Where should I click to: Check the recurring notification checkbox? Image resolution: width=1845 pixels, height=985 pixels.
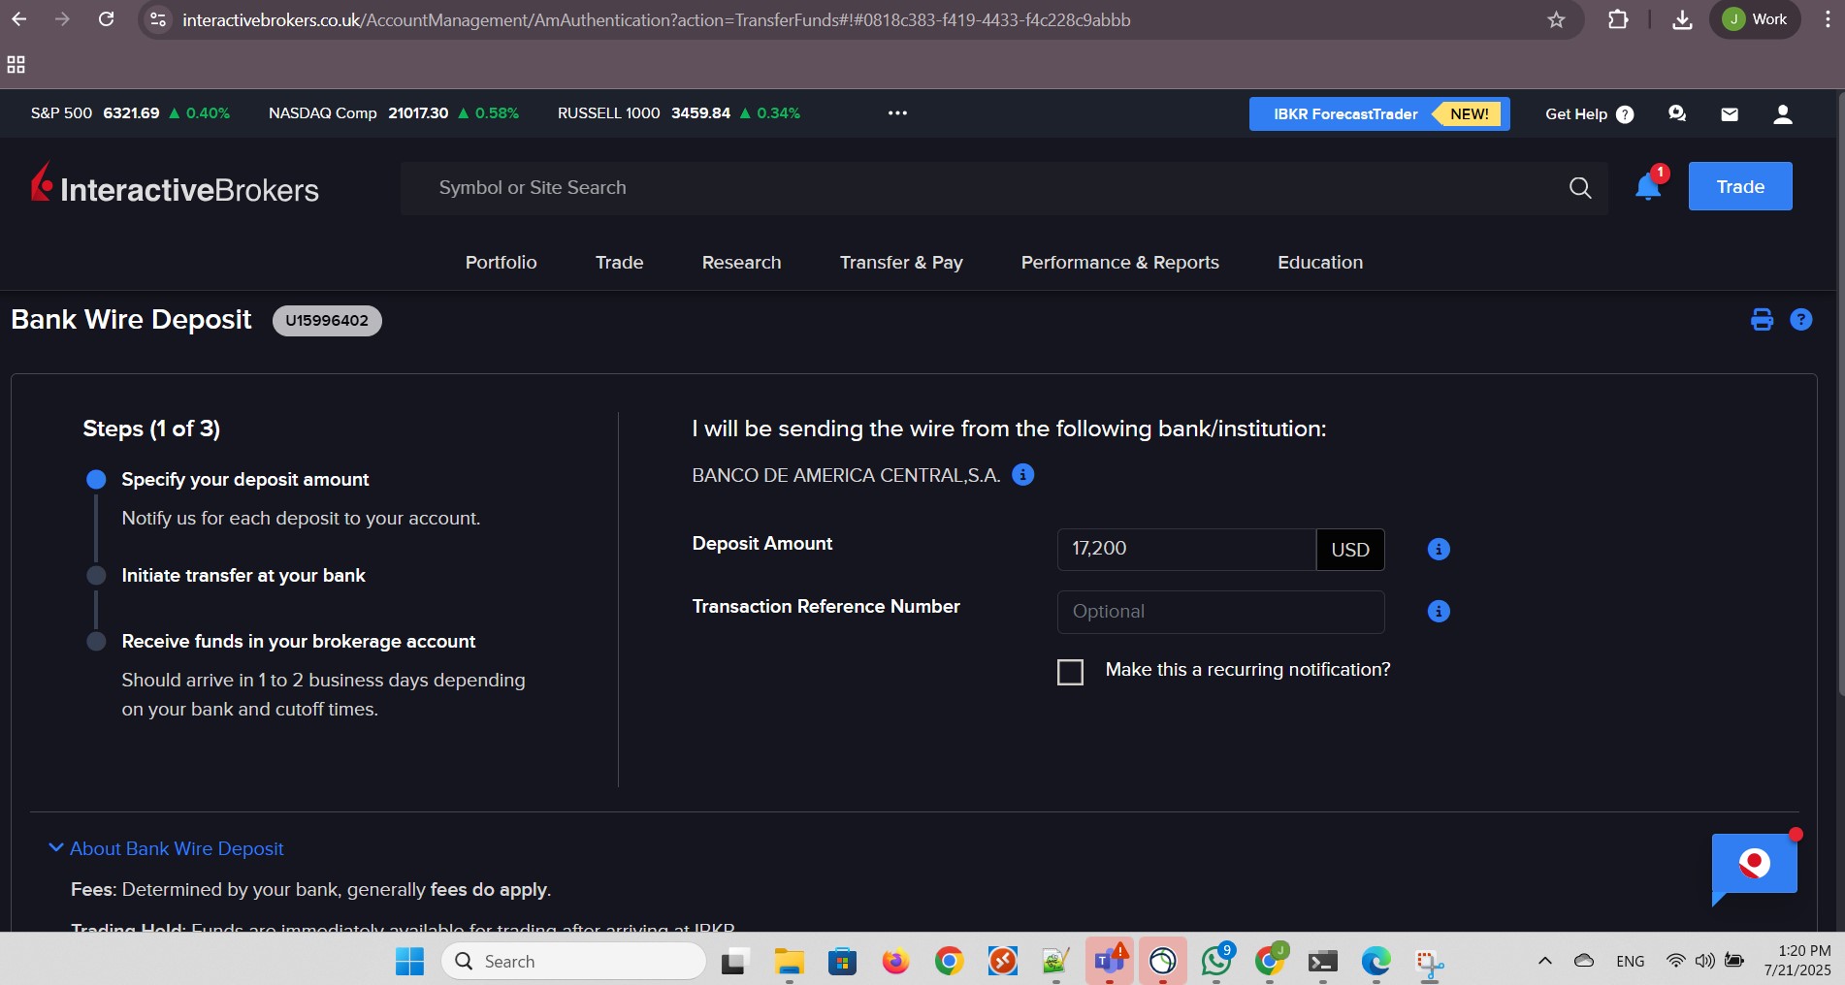tap(1070, 672)
